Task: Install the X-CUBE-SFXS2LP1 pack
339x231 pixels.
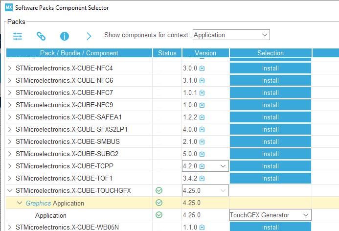Action: 271,130
